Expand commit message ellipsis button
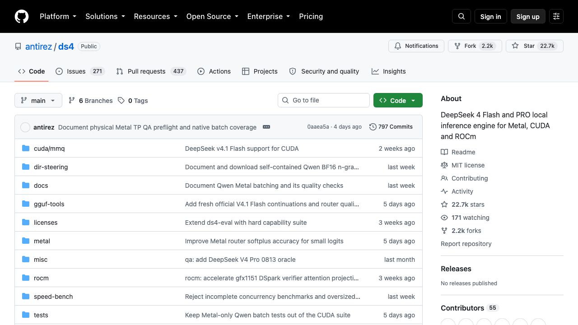This screenshot has height=325, width=578. point(266,127)
